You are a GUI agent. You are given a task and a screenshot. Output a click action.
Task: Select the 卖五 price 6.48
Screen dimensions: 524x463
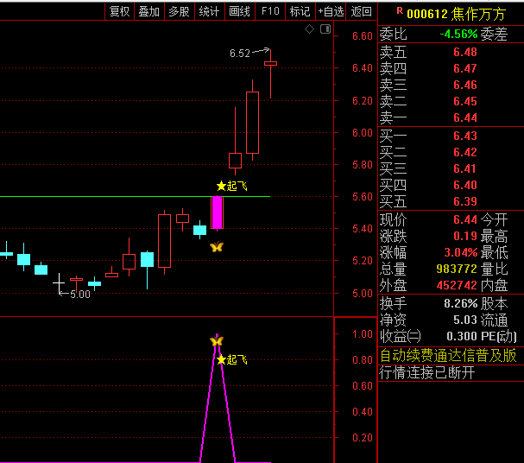click(x=465, y=52)
